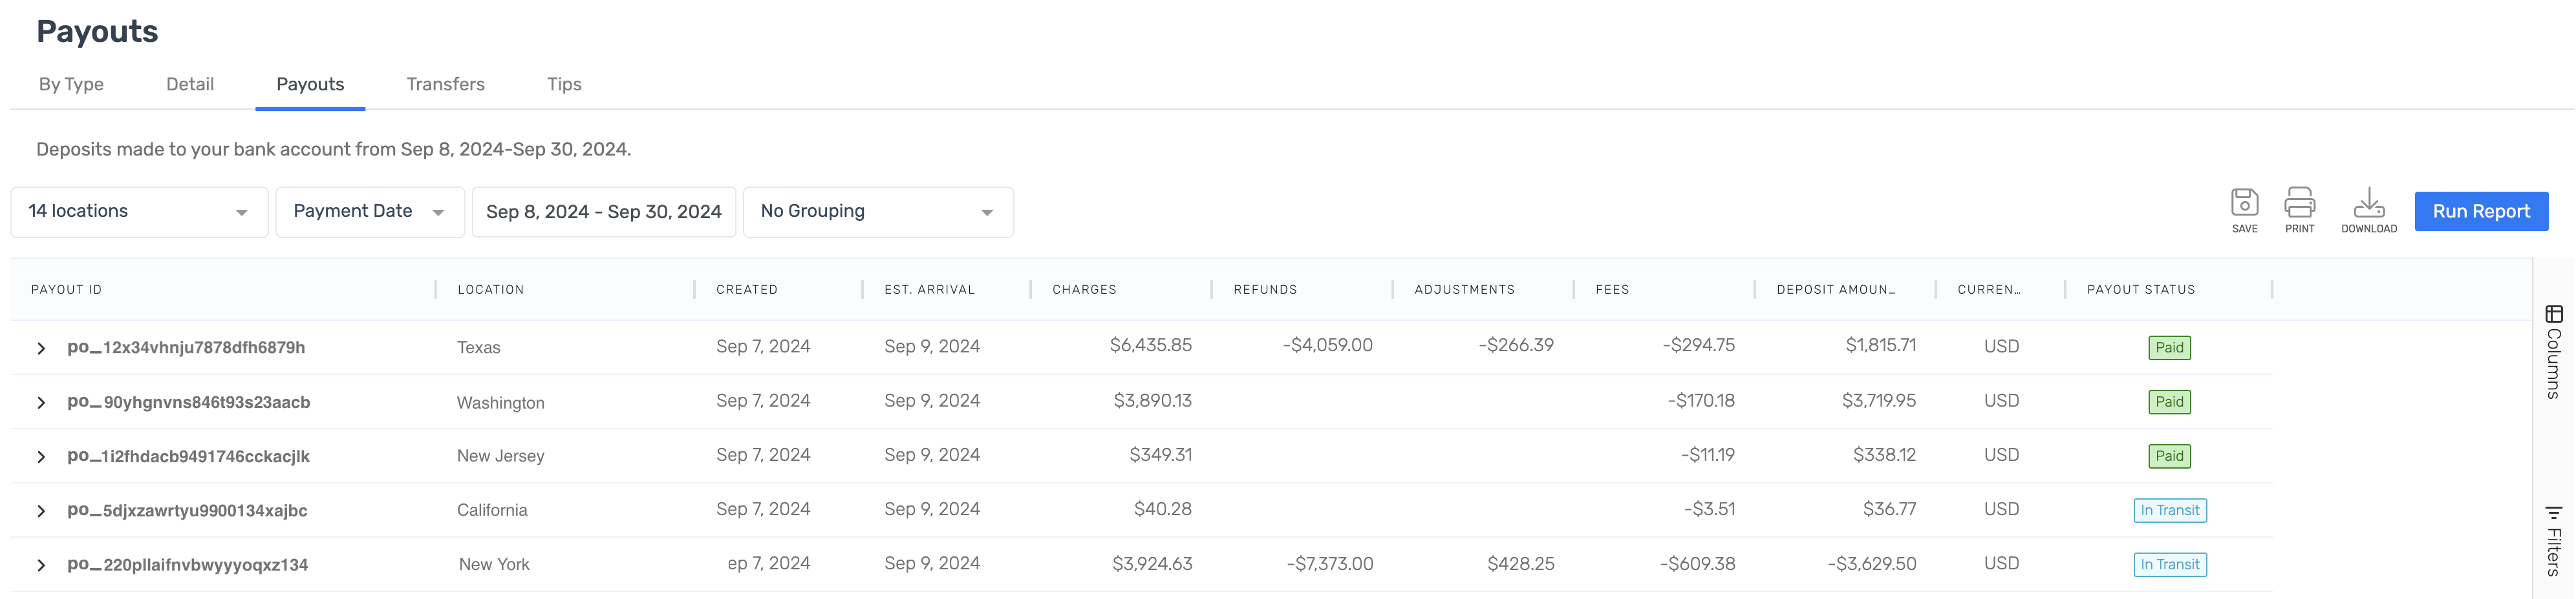Click the $6,435.85 charges value
The height and width of the screenshot is (599, 2576).
coord(1150,345)
